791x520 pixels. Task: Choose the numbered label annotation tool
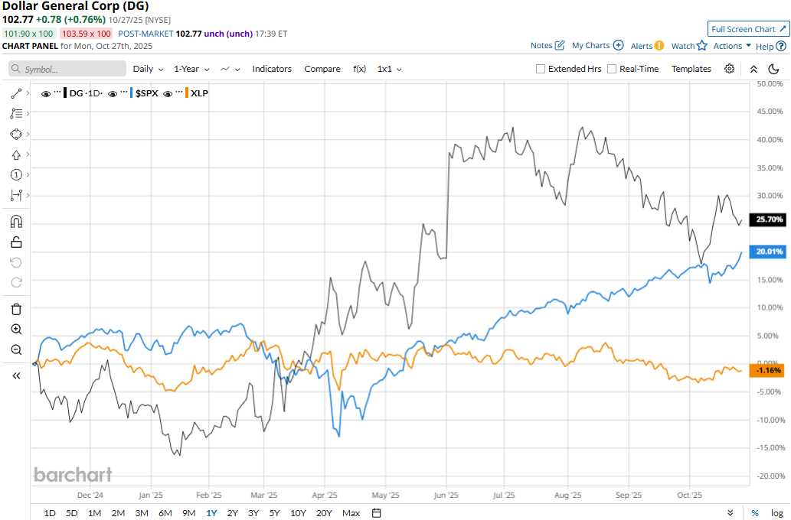click(16, 175)
